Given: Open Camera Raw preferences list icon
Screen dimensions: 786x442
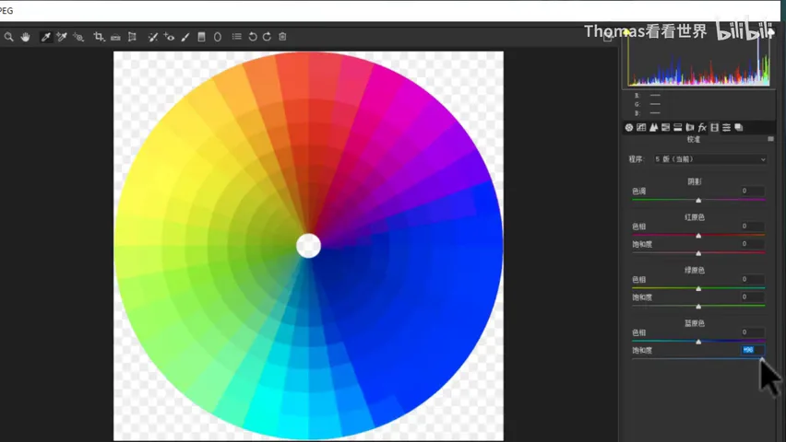Looking at the screenshot, I should pyautogui.click(x=236, y=37).
